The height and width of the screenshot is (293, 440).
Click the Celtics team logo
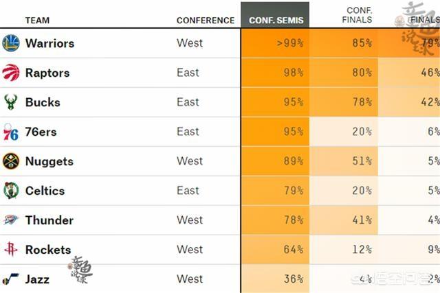pyautogui.click(x=11, y=191)
